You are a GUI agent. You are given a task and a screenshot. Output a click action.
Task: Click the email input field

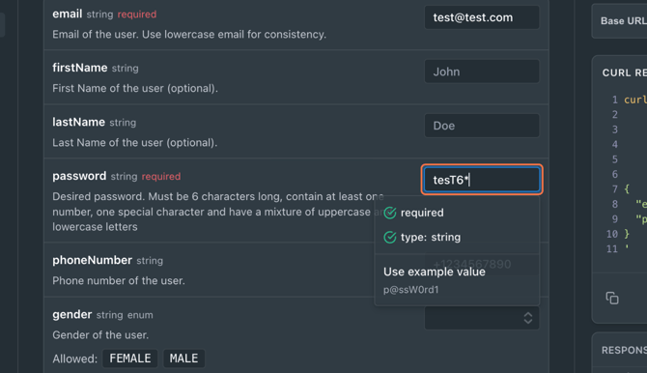click(x=482, y=17)
